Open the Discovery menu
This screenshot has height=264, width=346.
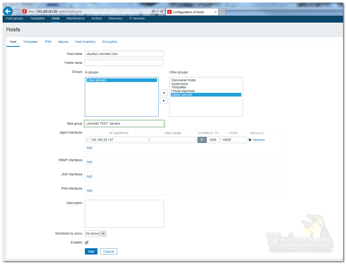point(116,18)
